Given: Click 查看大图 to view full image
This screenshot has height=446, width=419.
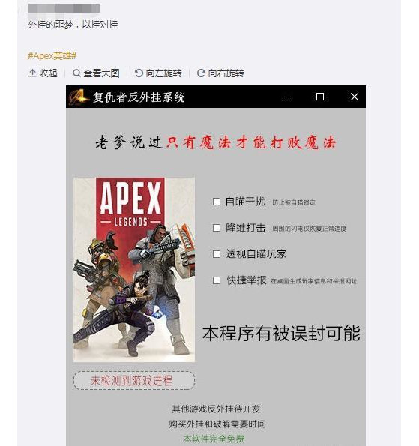Looking at the screenshot, I should coord(101,73).
